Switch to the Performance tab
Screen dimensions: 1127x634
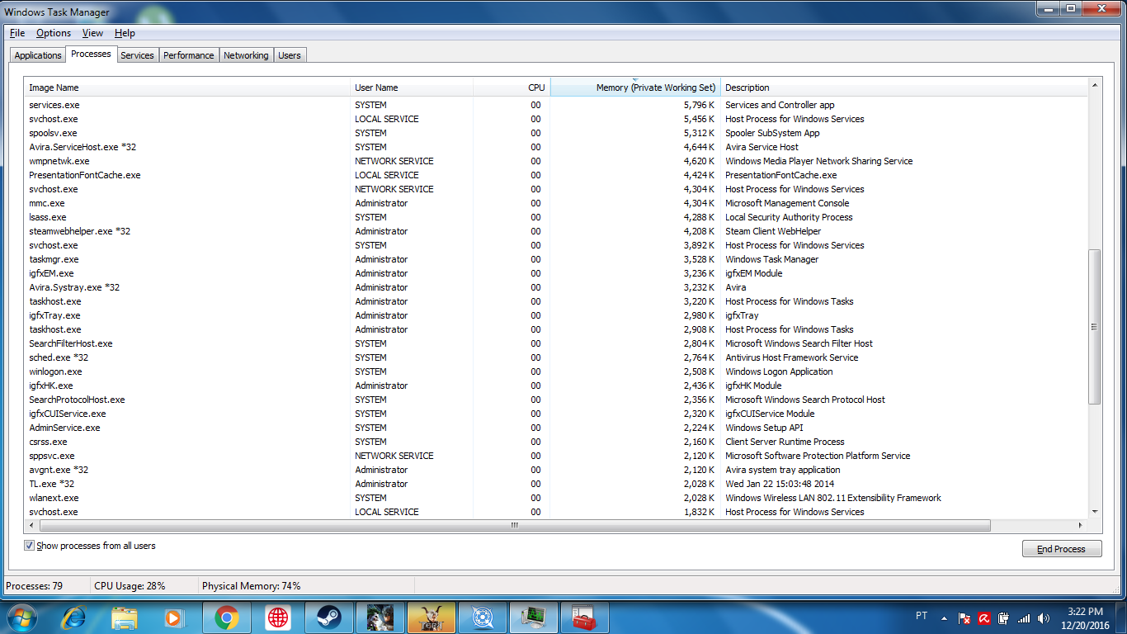188,55
